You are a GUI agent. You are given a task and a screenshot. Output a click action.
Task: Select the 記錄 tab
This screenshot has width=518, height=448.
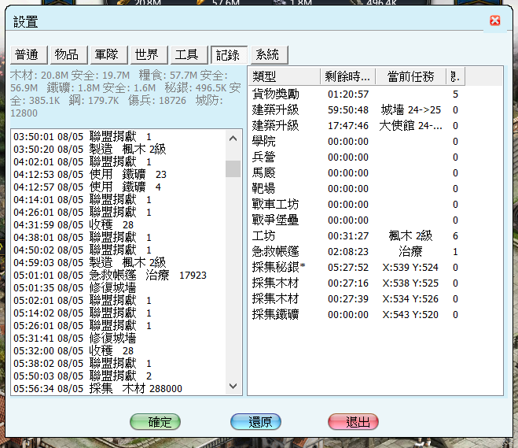coord(230,55)
